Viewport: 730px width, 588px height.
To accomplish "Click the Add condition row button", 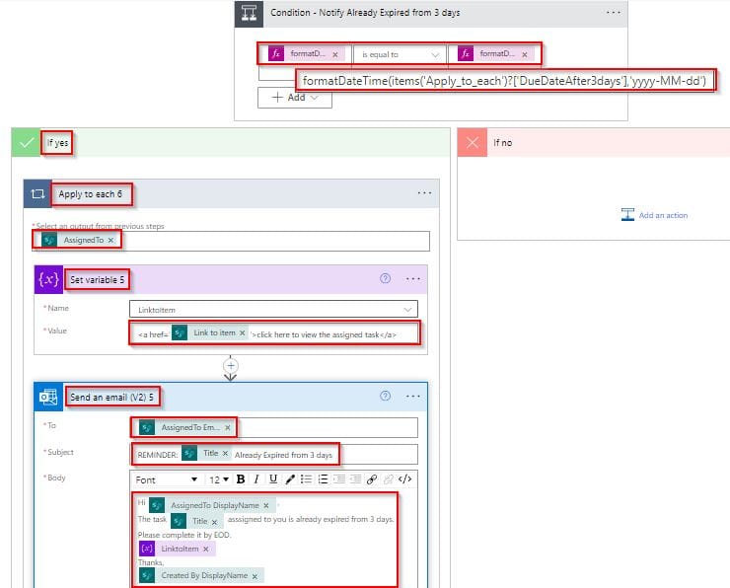I will (295, 98).
